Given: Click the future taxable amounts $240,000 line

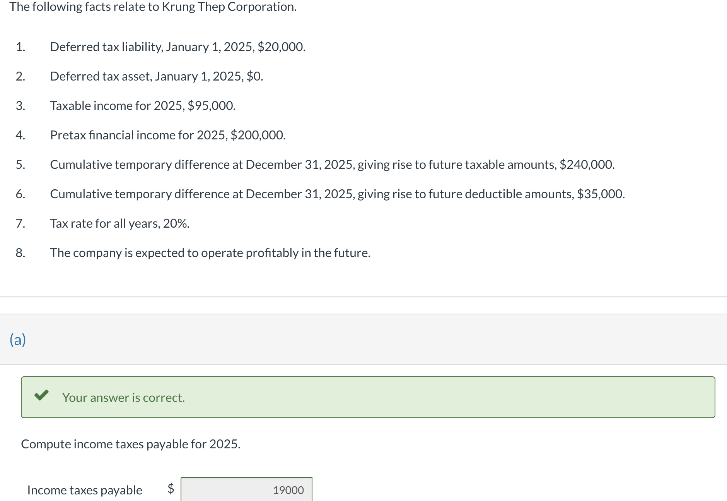Looking at the screenshot, I should tap(332, 165).
